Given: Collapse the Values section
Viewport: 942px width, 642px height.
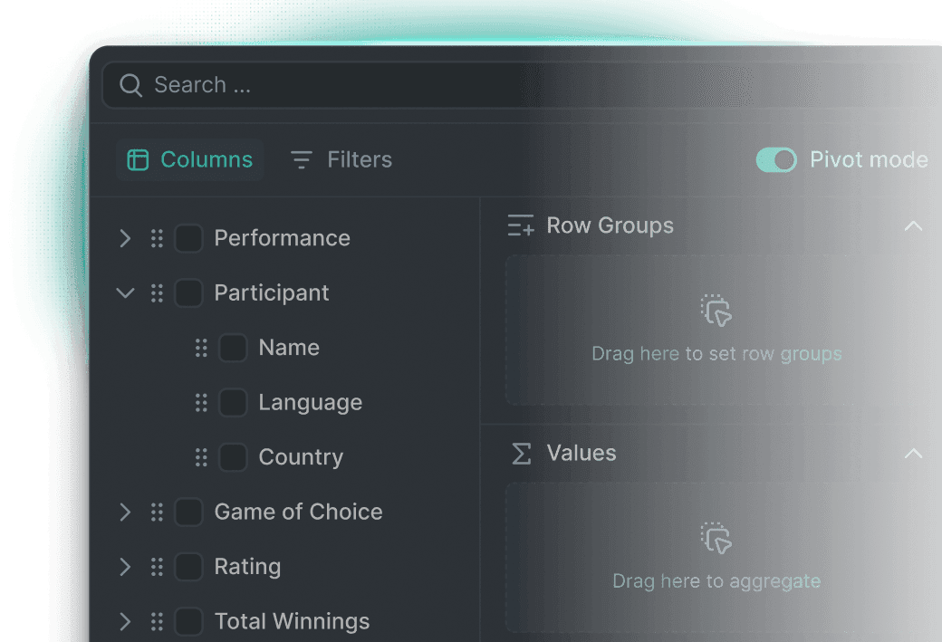Looking at the screenshot, I should pyautogui.click(x=913, y=454).
